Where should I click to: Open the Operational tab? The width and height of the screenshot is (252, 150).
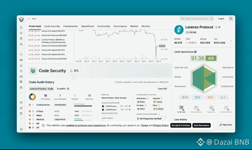pyautogui.click(x=87, y=26)
